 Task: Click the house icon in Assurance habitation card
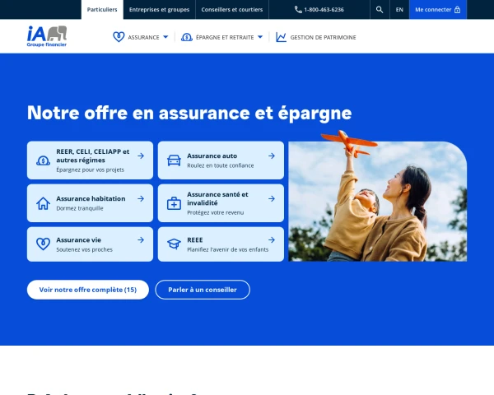[43, 203]
